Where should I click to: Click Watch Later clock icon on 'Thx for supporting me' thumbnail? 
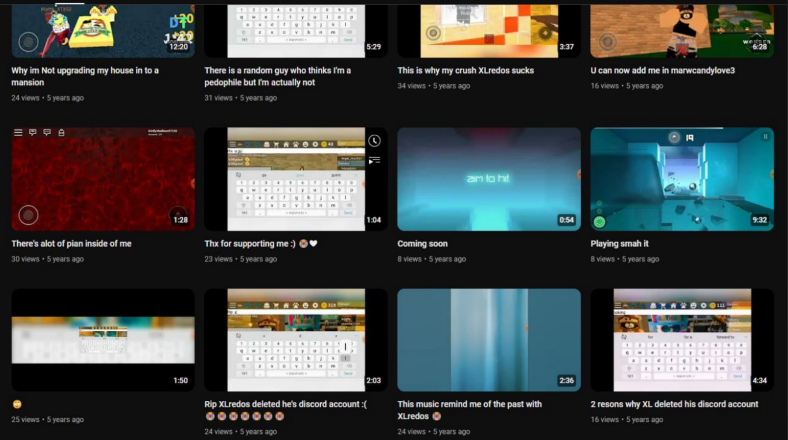coord(374,141)
